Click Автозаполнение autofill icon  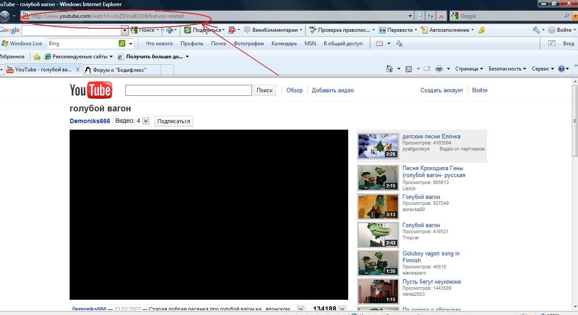424,30
